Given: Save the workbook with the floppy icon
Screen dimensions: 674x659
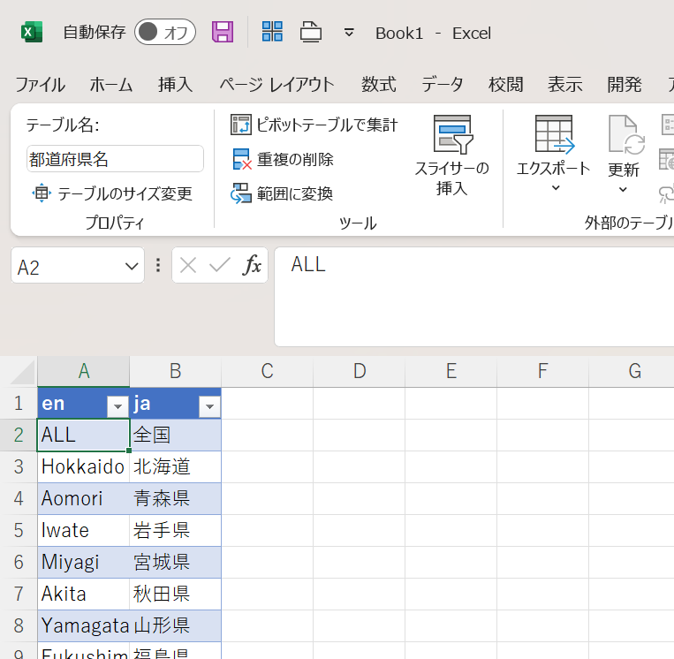Looking at the screenshot, I should click(x=223, y=32).
